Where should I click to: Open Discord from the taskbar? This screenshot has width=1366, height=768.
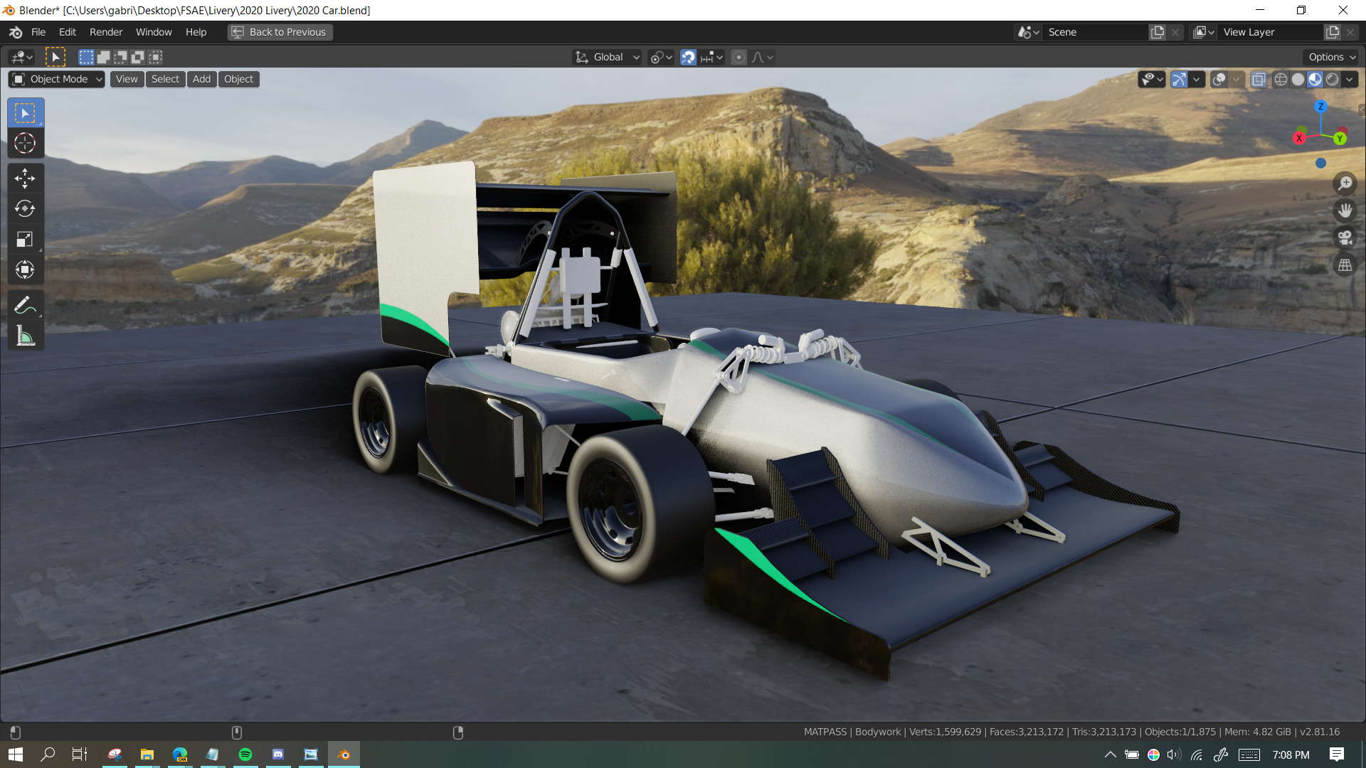tap(278, 754)
